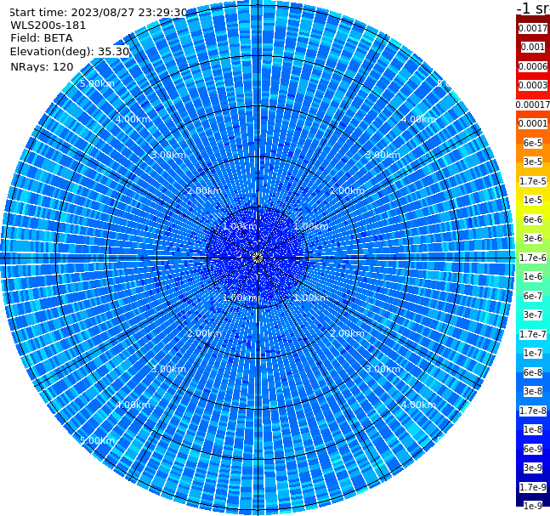
Task: Select the 6e-9 colorbar label
Action: pos(533,449)
